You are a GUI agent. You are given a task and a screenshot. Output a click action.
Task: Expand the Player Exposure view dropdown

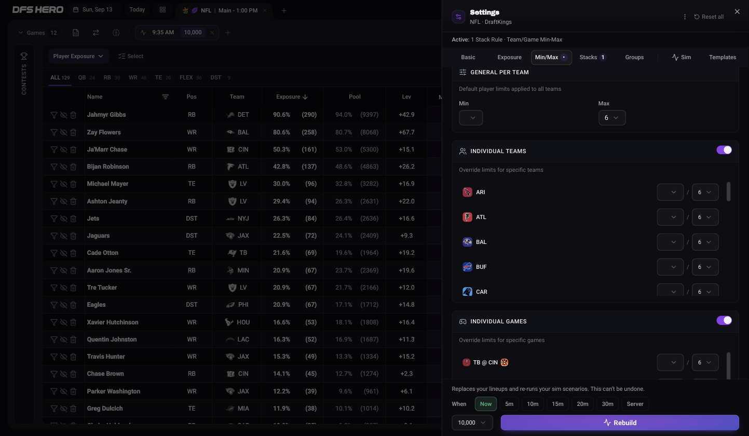pos(78,56)
